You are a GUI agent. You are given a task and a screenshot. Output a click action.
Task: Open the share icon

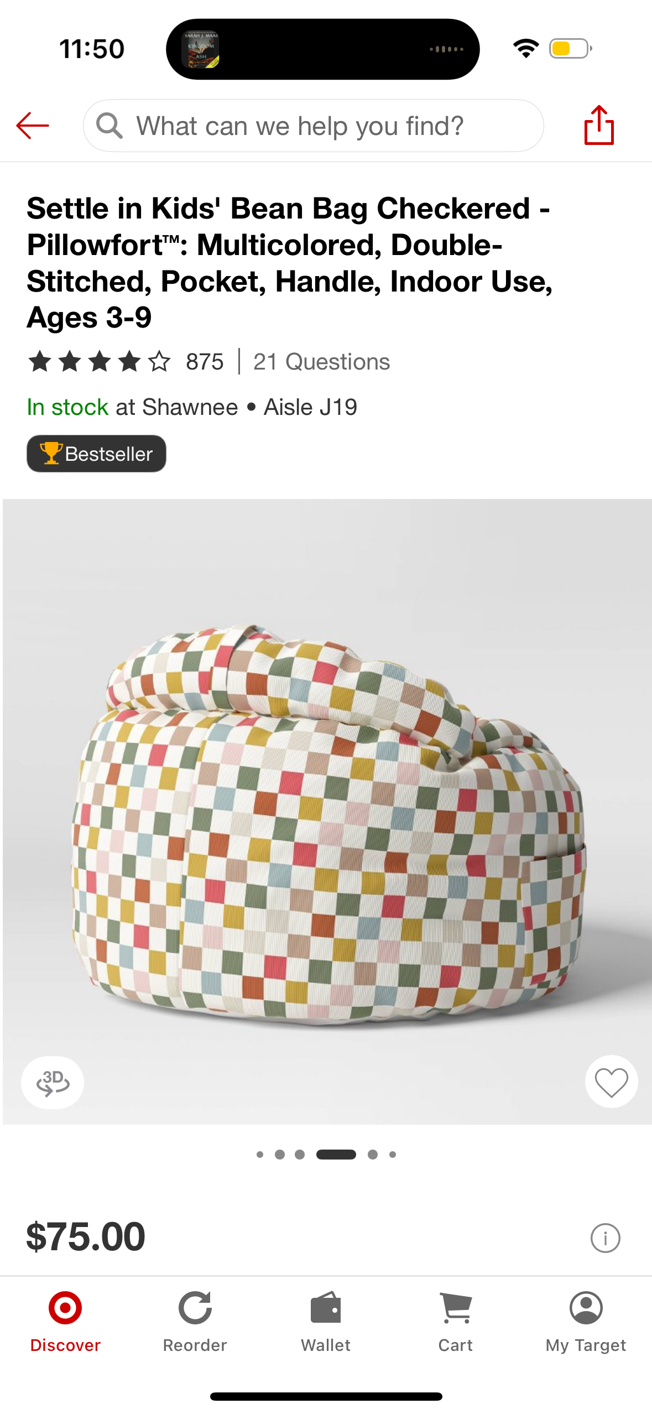coord(599,126)
